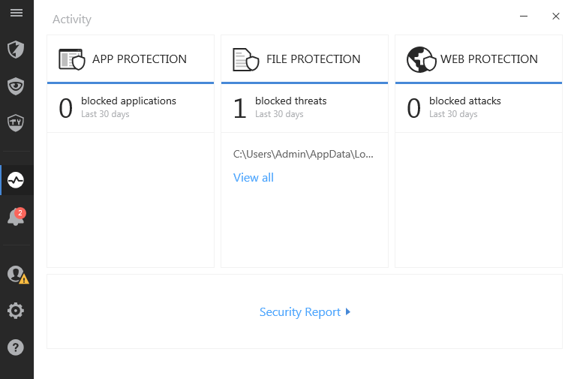The height and width of the screenshot is (379, 568).
Task: Click the TV shield sidebar icon
Action: (17, 122)
